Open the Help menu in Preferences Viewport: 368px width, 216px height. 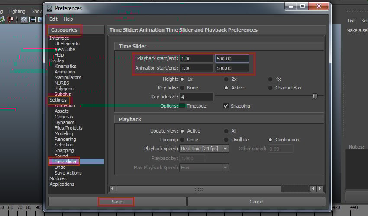coord(68,19)
